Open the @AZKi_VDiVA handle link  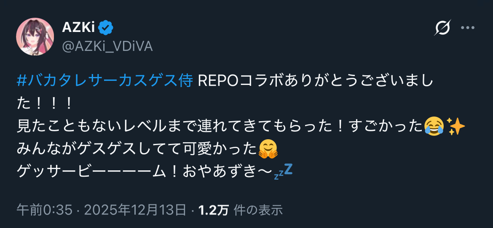pyautogui.click(x=107, y=46)
